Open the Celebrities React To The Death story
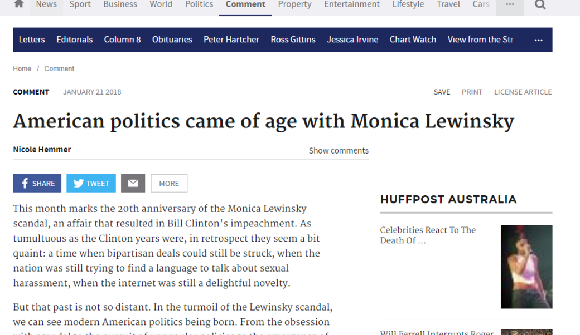Viewport: 580px width, 335px height. (x=427, y=235)
